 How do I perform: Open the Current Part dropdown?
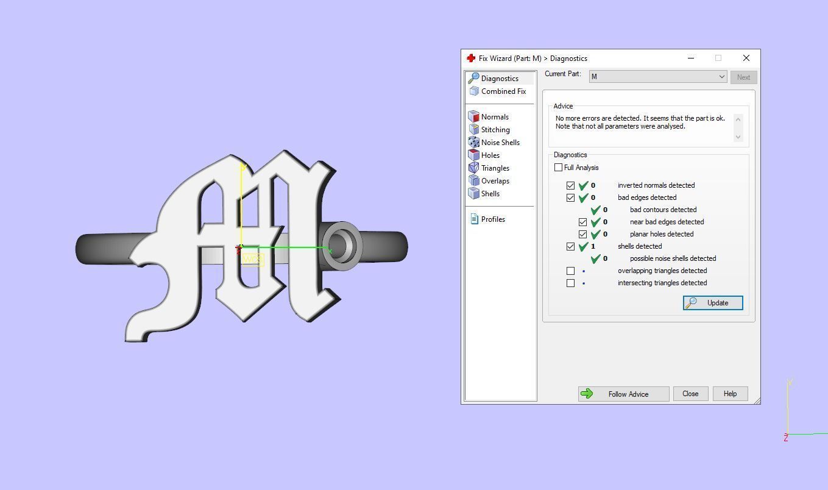(x=658, y=77)
